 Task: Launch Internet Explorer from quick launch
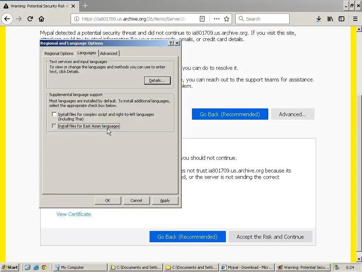coord(36,267)
